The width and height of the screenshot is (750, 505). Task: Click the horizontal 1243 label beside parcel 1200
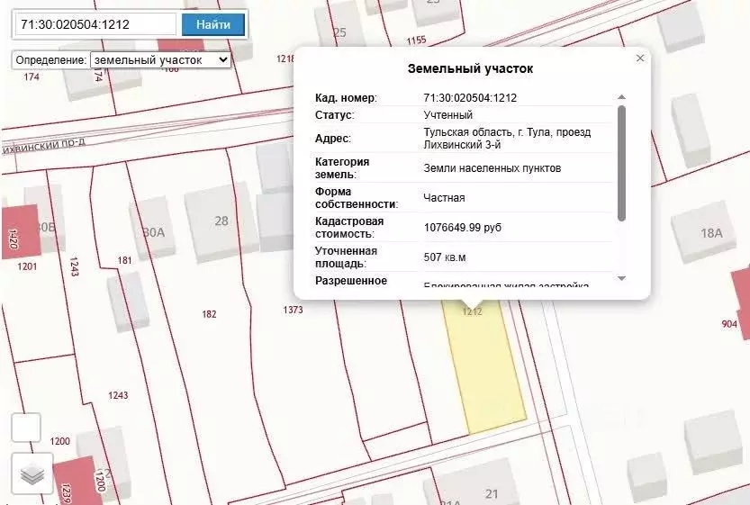coord(118,395)
